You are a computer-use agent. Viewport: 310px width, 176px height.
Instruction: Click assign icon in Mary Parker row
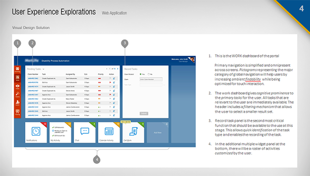coord(114,99)
